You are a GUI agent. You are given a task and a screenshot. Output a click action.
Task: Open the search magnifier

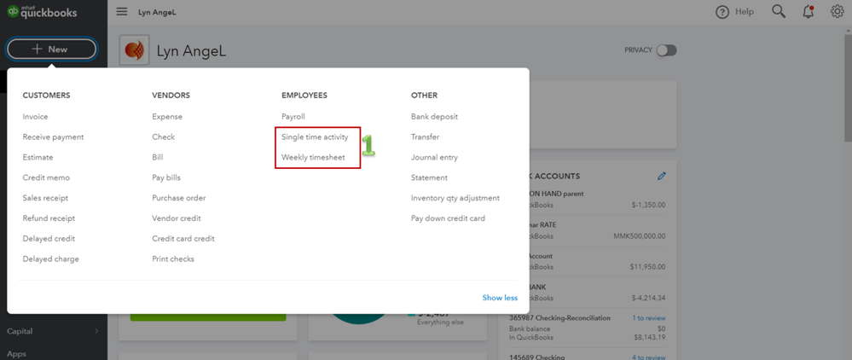coord(779,12)
